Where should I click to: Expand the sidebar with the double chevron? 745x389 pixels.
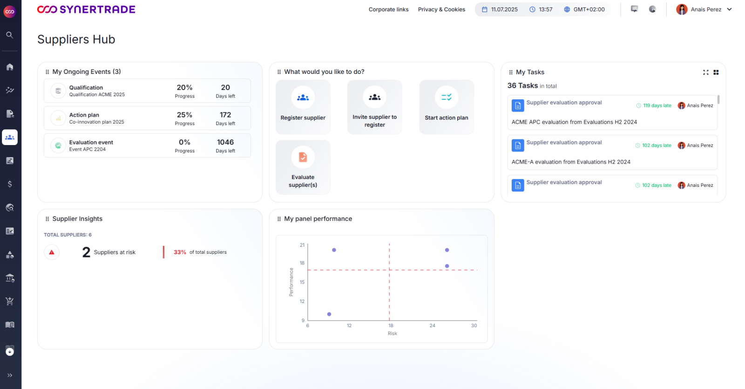tap(10, 375)
